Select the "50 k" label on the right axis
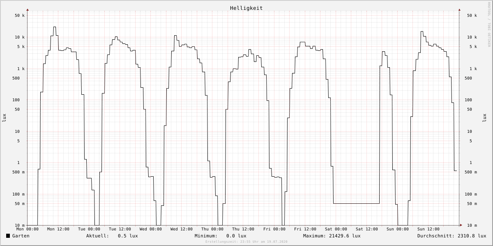 point(472,16)
